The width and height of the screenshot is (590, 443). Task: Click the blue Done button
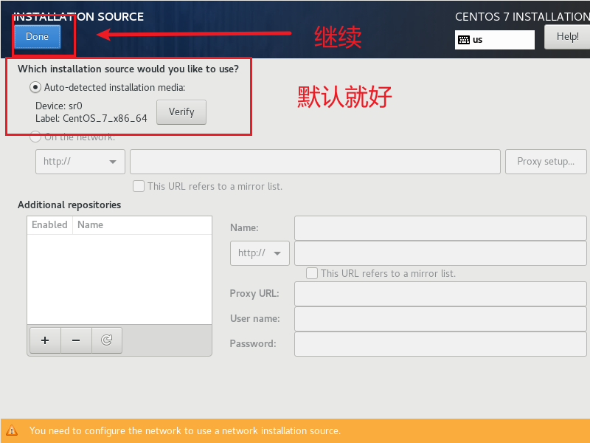click(38, 36)
